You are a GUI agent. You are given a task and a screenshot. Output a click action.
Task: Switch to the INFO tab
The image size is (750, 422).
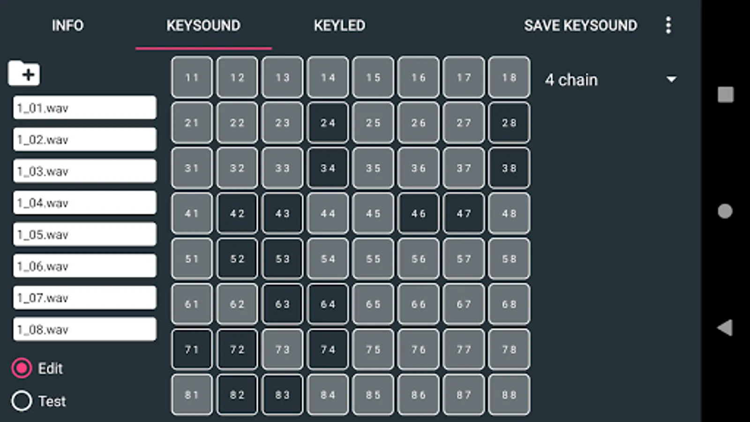tap(67, 25)
